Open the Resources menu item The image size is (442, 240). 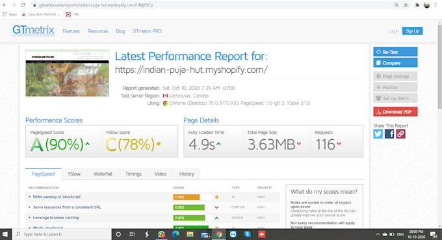click(x=97, y=31)
